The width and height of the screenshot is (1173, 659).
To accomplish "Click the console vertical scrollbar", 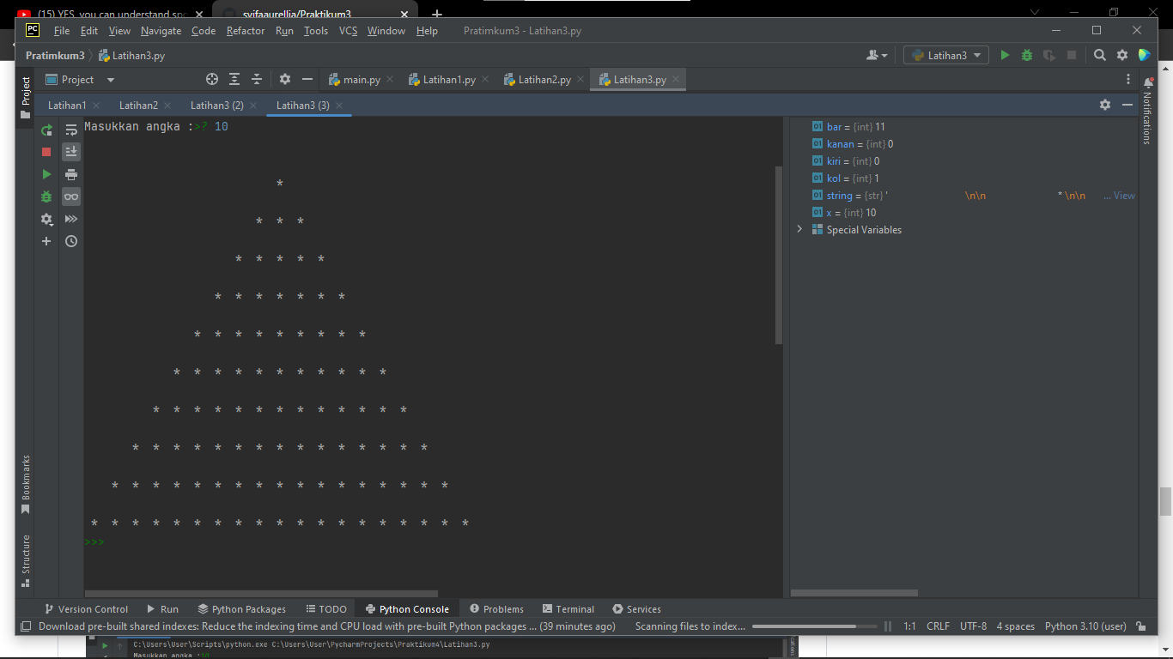I will click(x=779, y=255).
